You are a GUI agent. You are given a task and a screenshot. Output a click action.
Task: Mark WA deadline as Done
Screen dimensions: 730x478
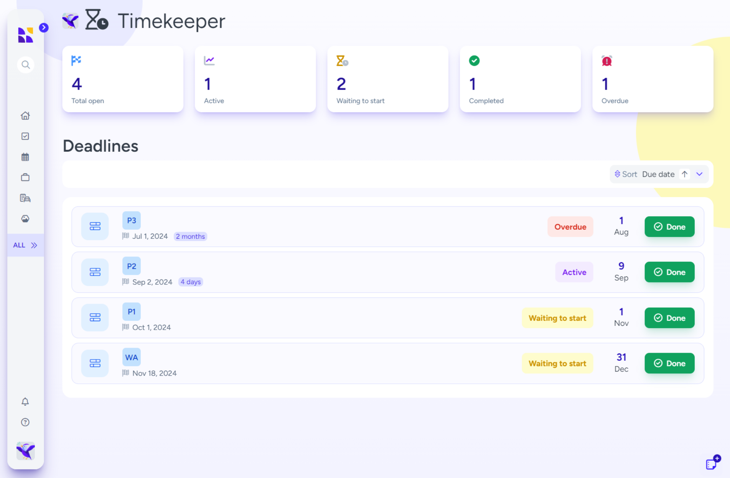tap(669, 363)
